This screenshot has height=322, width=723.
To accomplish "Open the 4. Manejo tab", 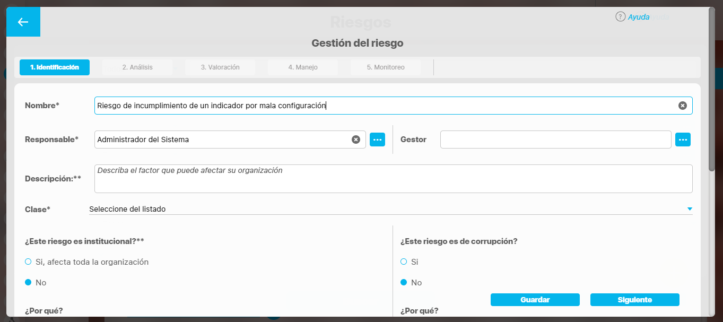I will pyautogui.click(x=303, y=67).
